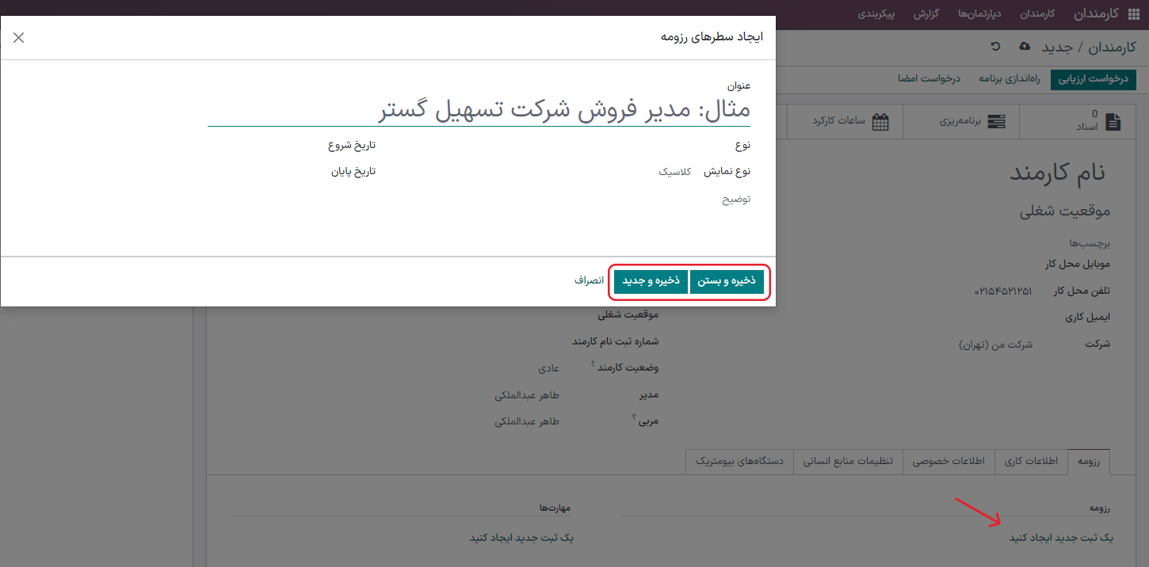
Task: Change نوع نمایش from کلاسیک
Action: [x=674, y=170]
